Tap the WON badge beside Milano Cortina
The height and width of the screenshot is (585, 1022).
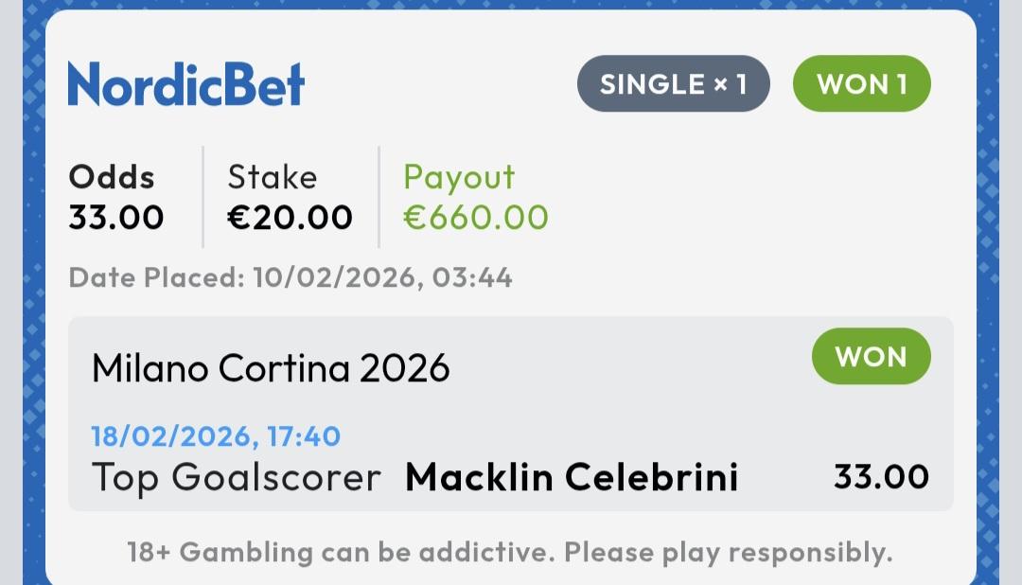(x=871, y=357)
